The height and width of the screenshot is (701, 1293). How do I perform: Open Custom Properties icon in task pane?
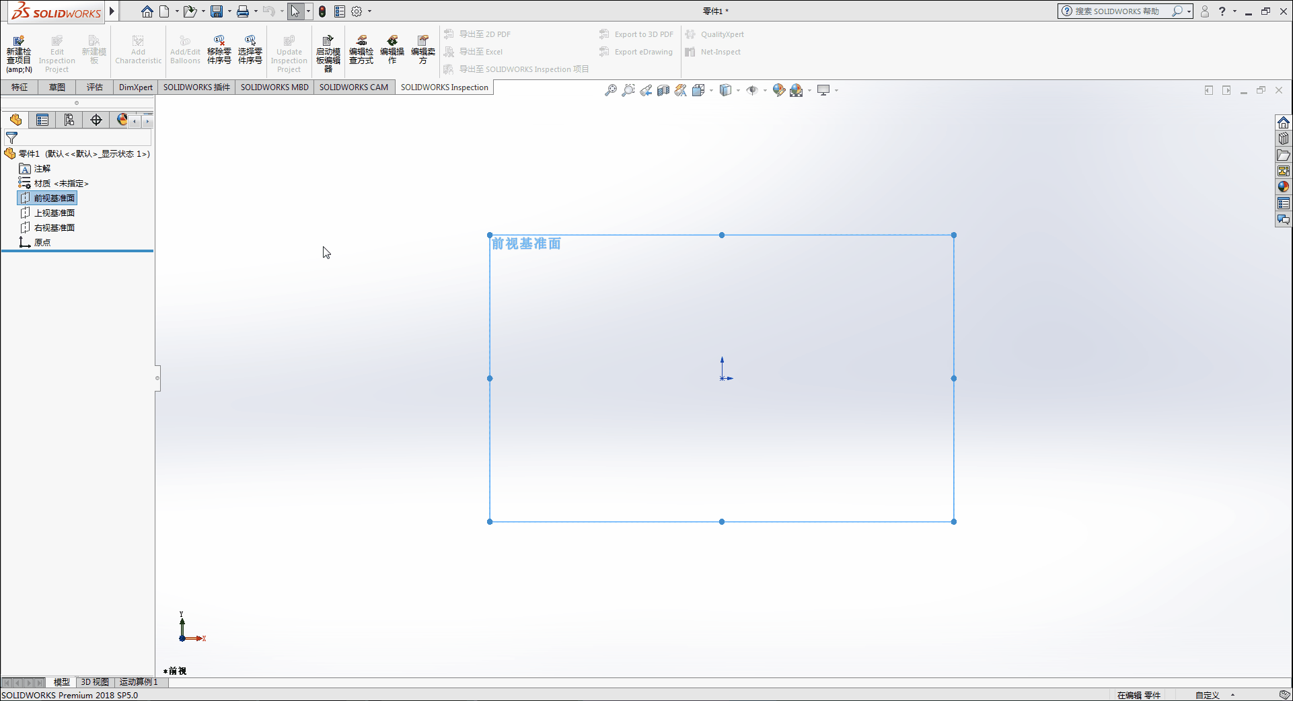click(1284, 203)
